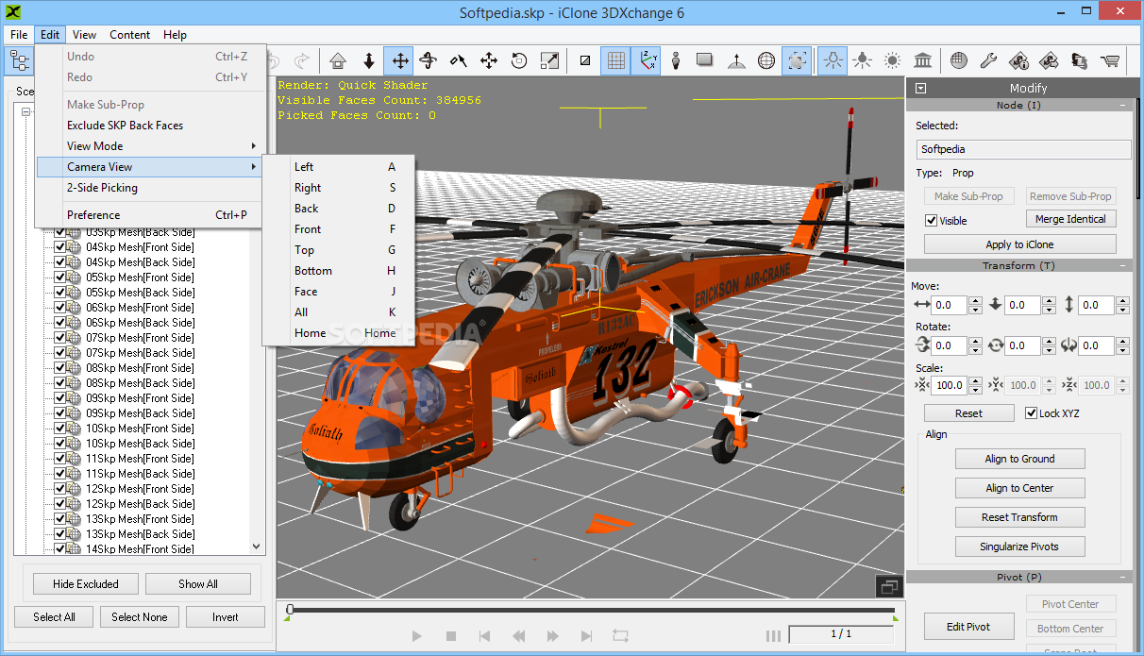Open the File menu
This screenshot has height=656, width=1144.
19,35
